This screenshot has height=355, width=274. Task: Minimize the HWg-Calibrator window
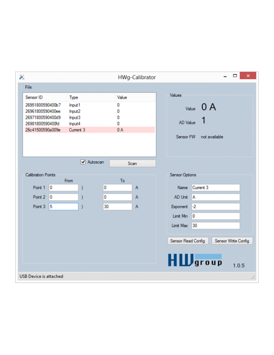[225, 77]
